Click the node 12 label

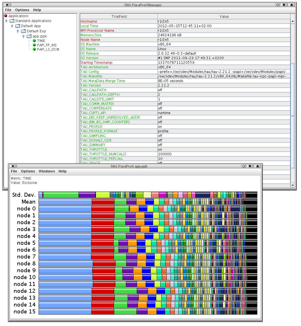(x=25, y=291)
